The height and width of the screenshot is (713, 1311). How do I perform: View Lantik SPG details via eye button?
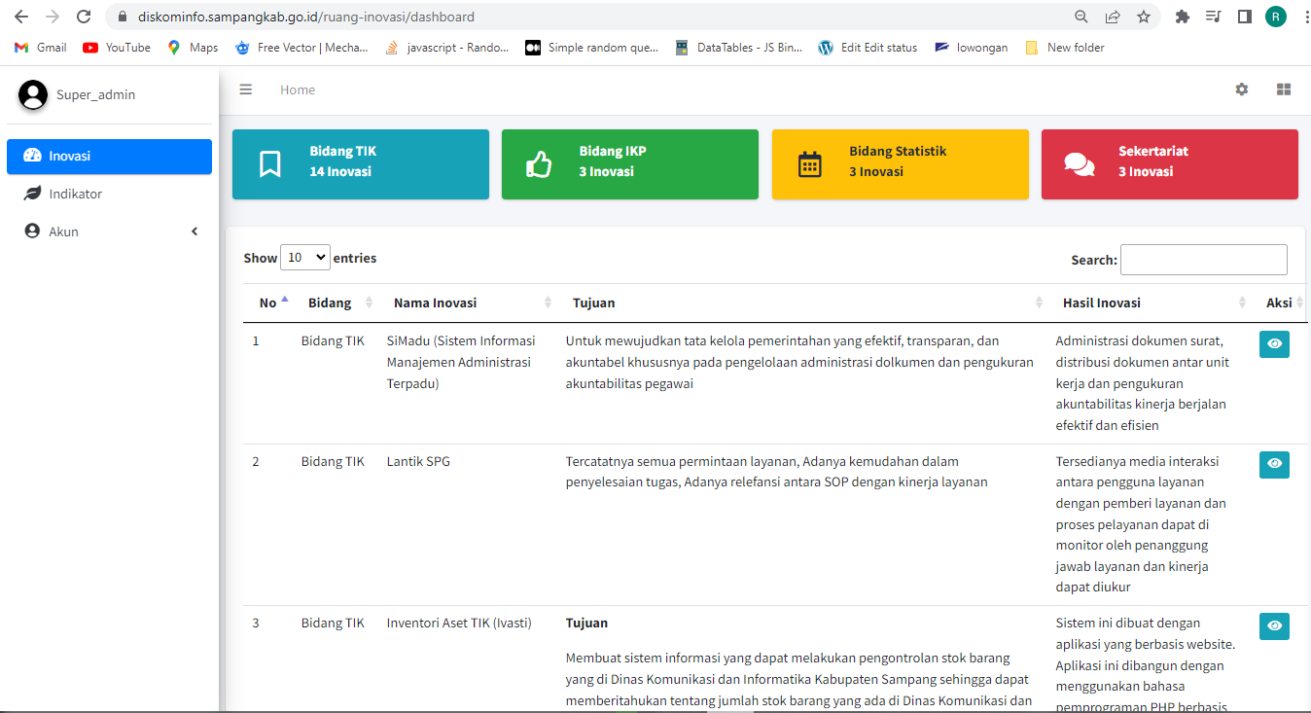coord(1274,465)
